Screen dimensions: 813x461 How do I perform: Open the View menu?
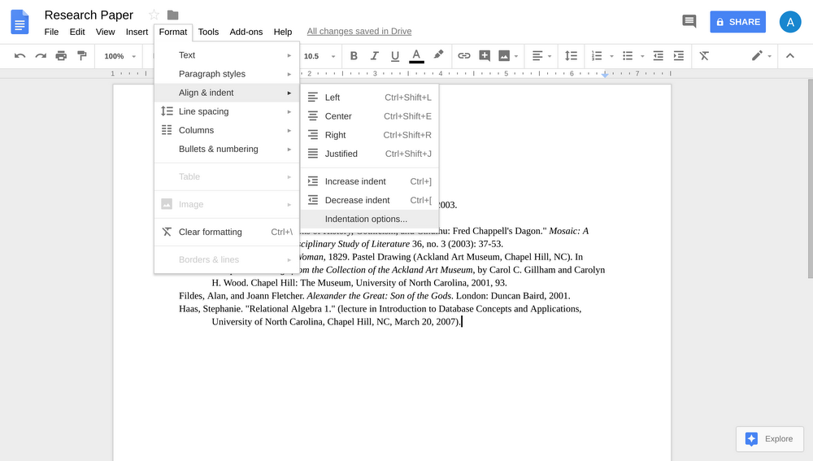click(x=105, y=32)
